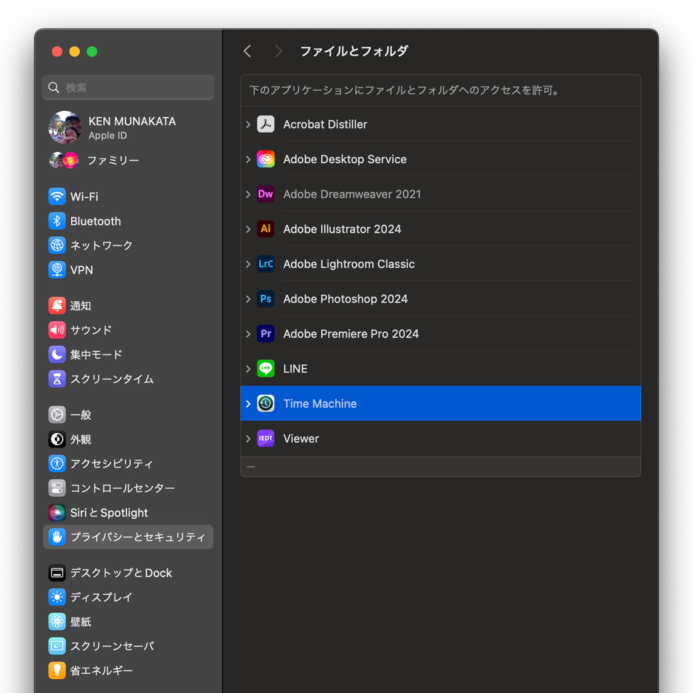Select the Bluetooth icon in the sidebar
Viewport: 693px width, 693px height.
(57, 221)
